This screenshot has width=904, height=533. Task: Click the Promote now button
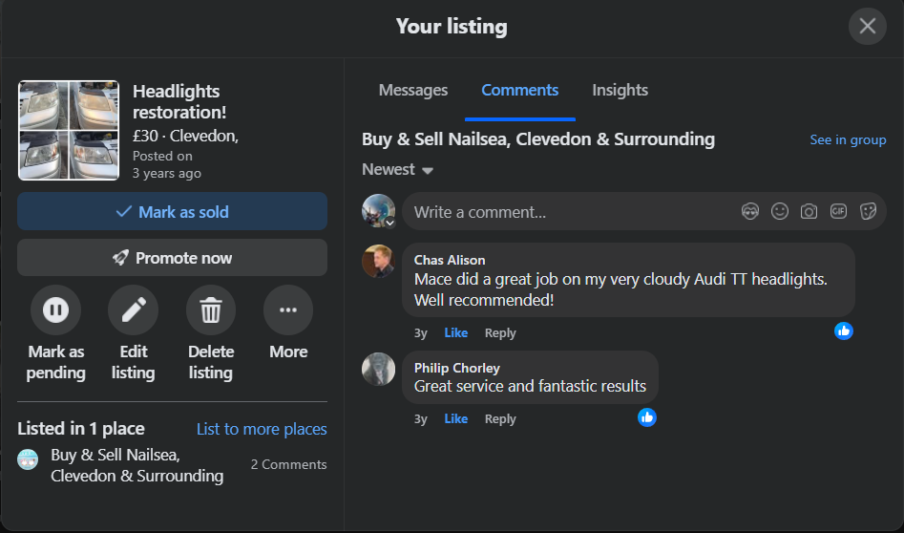[172, 258]
